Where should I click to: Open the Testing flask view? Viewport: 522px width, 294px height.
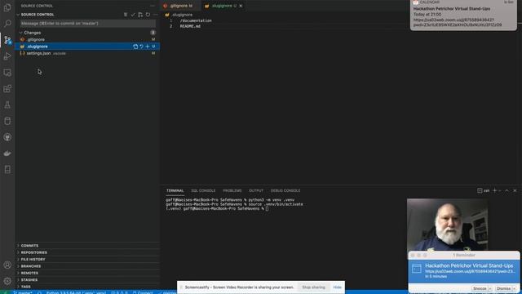pyautogui.click(x=7, y=105)
